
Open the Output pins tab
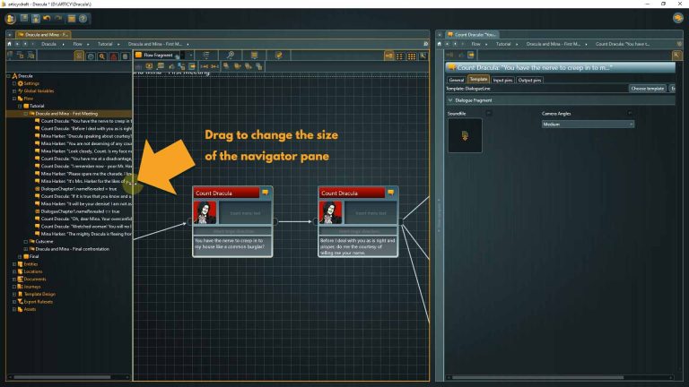[x=529, y=80]
